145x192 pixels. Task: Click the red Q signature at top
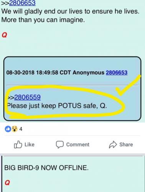click(x=5, y=35)
